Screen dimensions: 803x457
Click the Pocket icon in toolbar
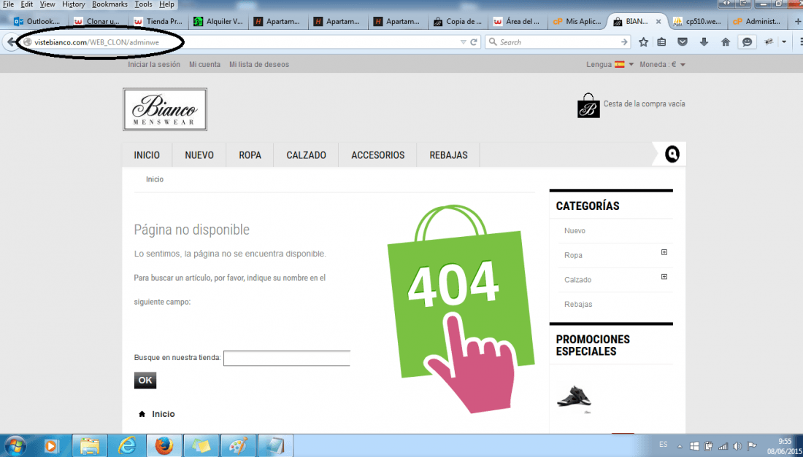click(x=683, y=42)
